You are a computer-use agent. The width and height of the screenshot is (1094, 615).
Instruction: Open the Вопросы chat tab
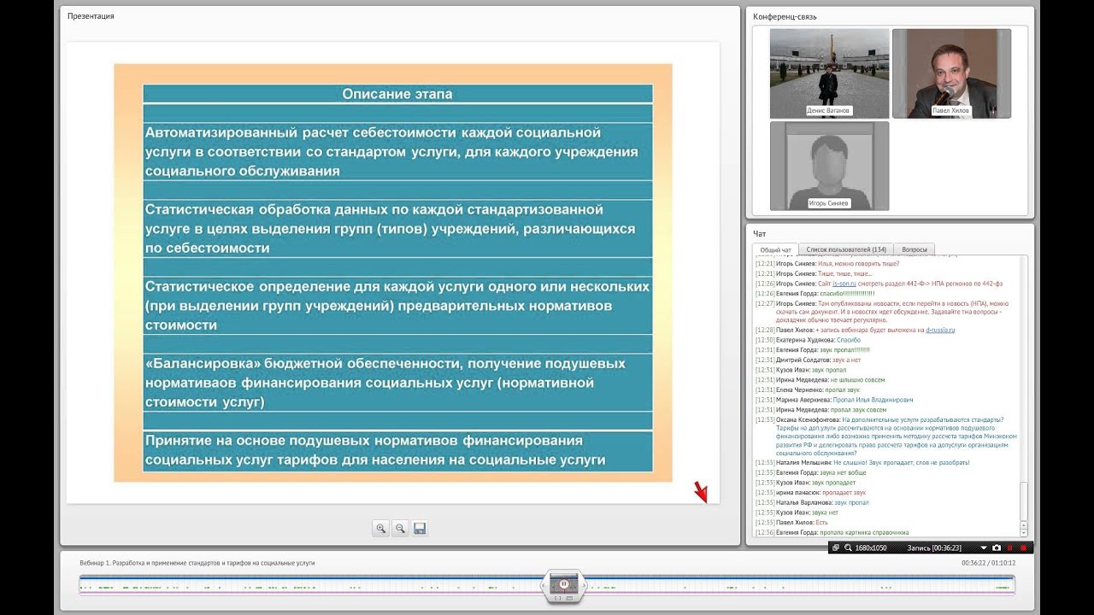(x=914, y=249)
